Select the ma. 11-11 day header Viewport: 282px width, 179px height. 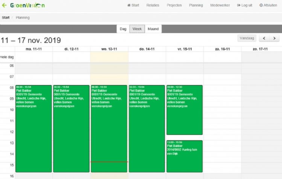34,49
